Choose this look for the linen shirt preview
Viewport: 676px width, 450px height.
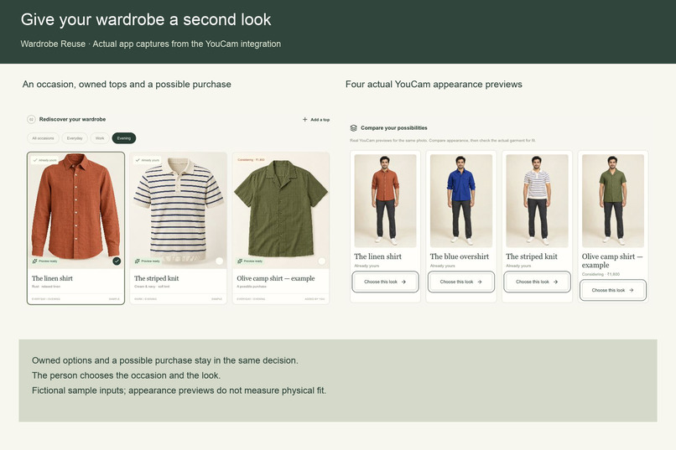pyautogui.click(x=385, y=282)
